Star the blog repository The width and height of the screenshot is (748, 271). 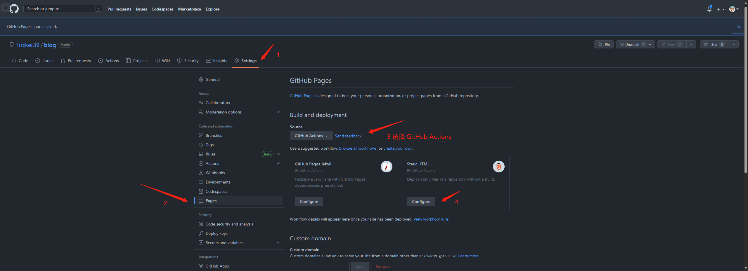coord(714,44)
